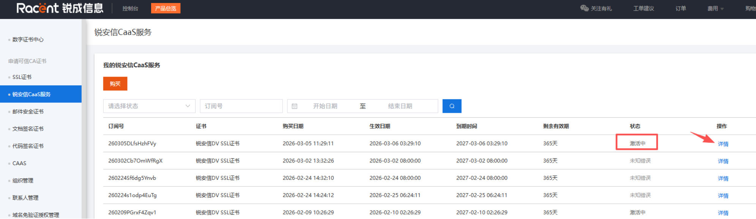Open 工单建议 in top bar
Image resolution: width=756 pixels, height=219 pixels.
click(643, 8)
